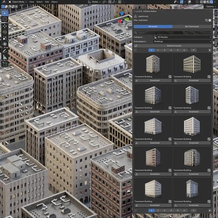Toggle proportional editing in header
218x218 pixels.
pos(120,2)
